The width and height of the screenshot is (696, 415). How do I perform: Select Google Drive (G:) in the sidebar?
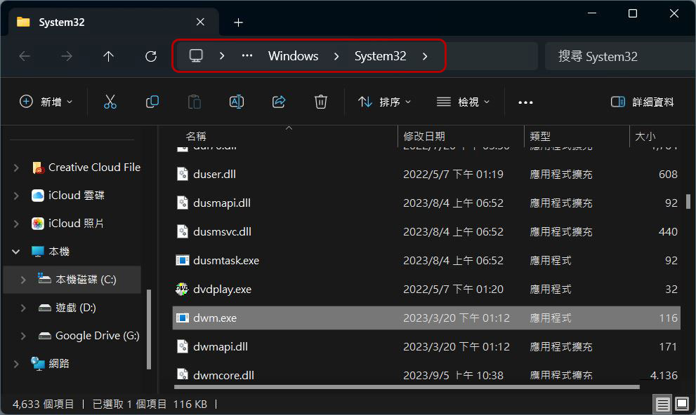97,336
